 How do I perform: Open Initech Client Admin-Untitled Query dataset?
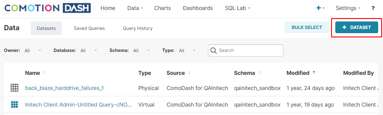[78, 105]
